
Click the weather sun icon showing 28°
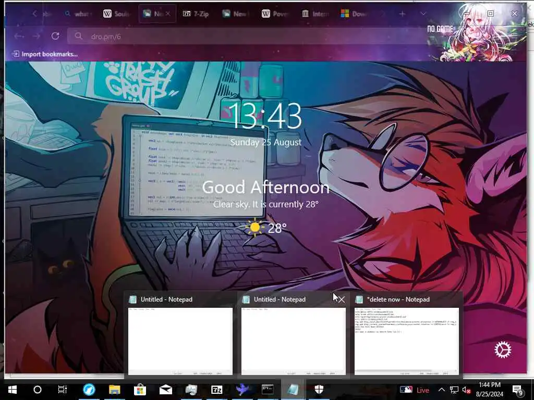pos(254,228)
